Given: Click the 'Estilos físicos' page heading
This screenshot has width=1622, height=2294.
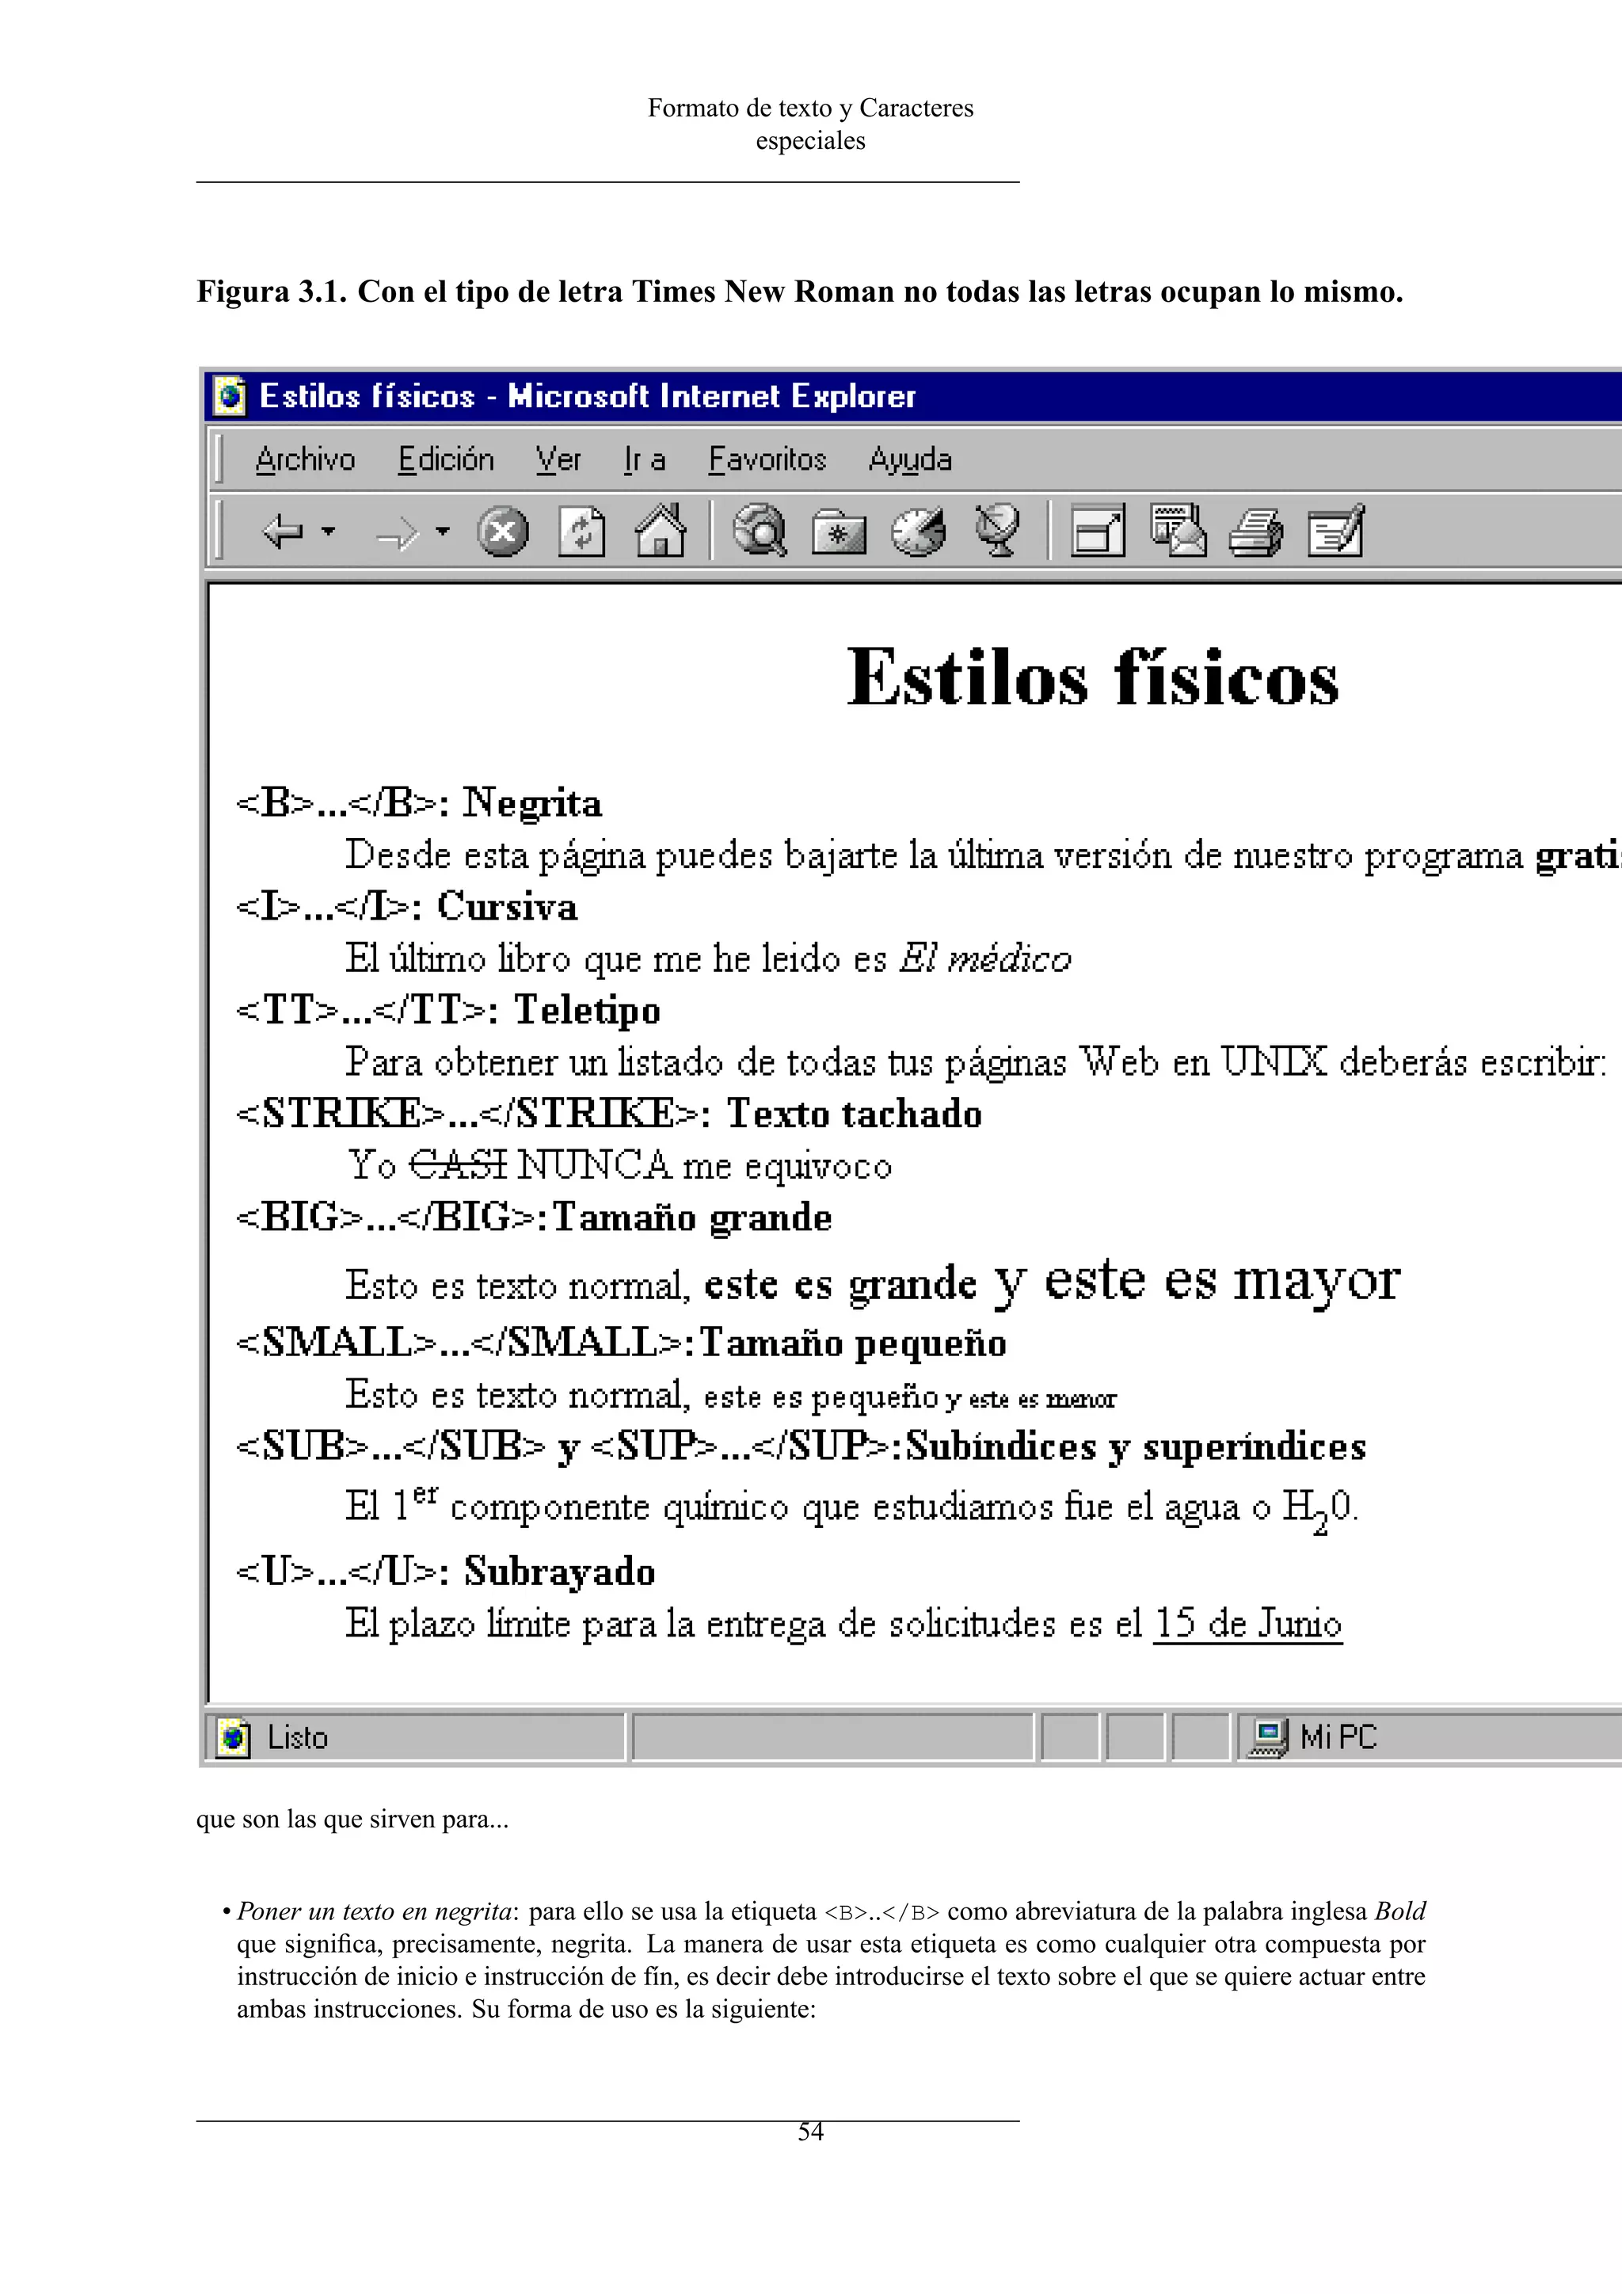Looking at the screenshot, I should tap(1093, 677).
